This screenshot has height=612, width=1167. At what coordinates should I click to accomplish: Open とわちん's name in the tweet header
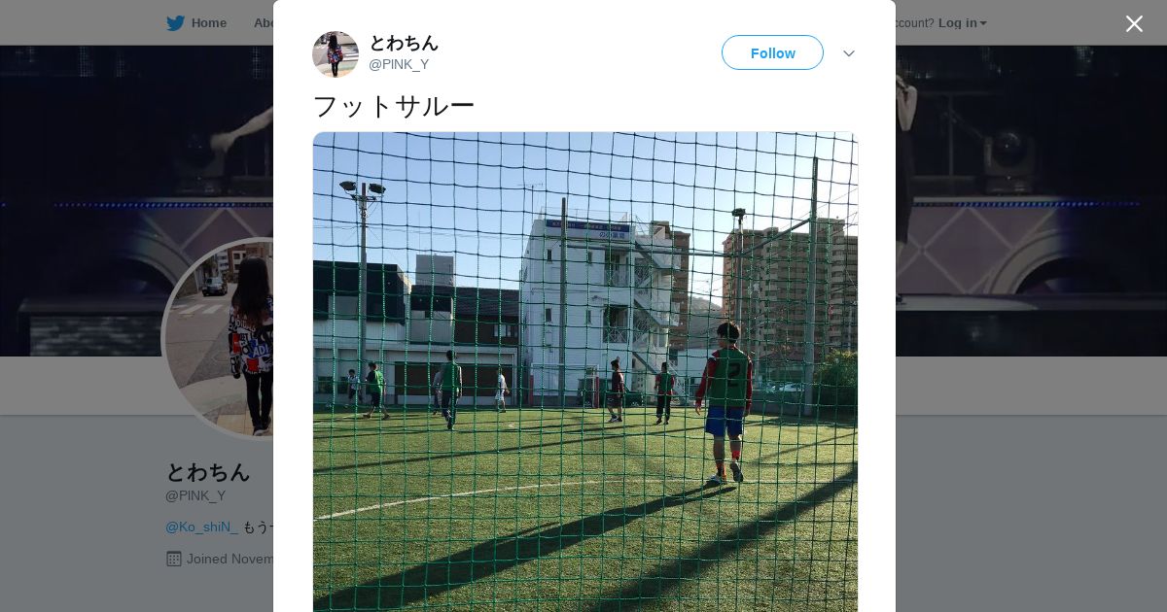(x=404, y=43)
